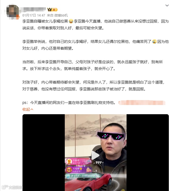This screenshot has width=174, height=191.
Task: Open the post options chevron menu
Action: pyautogui.click(x=167, y=5)
